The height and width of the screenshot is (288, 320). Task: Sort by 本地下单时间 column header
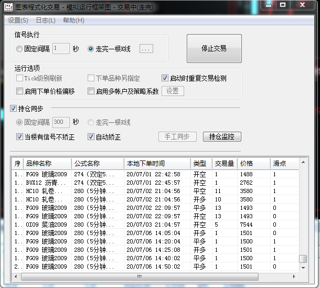(x=157, y=164)
